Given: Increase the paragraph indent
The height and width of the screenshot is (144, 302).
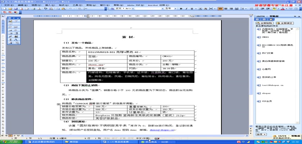Looking at the screenshot, I should [x=268, y=9].
